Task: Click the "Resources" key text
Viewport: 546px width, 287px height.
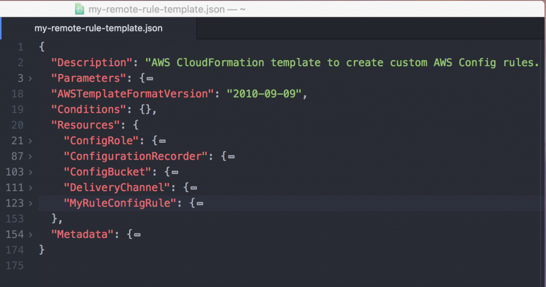Action: pos(85,125)
